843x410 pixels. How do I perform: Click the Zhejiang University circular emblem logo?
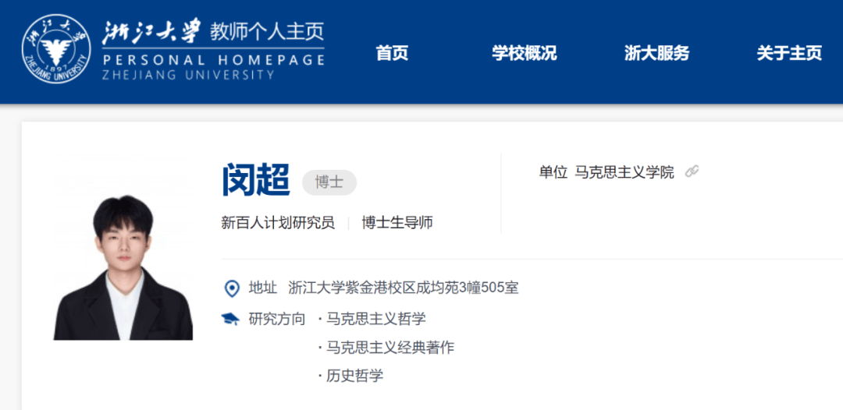coord(56,50)
